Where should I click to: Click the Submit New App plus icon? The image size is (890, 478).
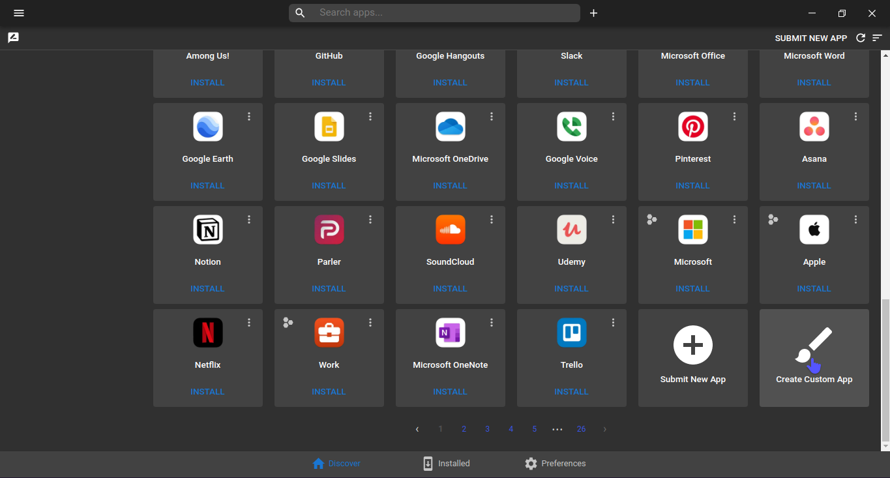pos(693,345)
